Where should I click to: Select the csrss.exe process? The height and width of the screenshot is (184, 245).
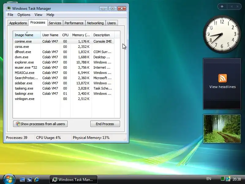[64, 47]
